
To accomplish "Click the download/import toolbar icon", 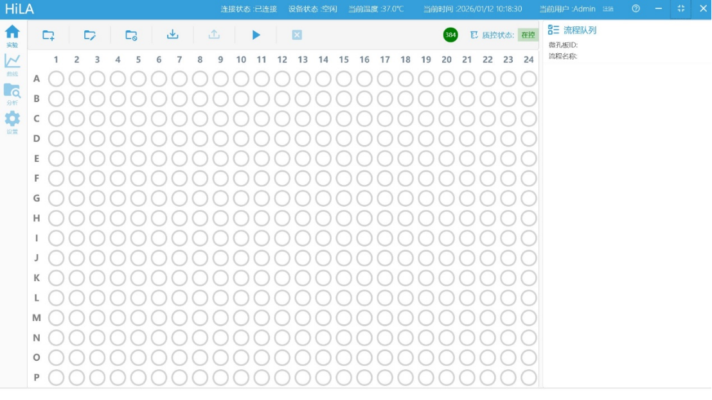I will tap(172, 35).
